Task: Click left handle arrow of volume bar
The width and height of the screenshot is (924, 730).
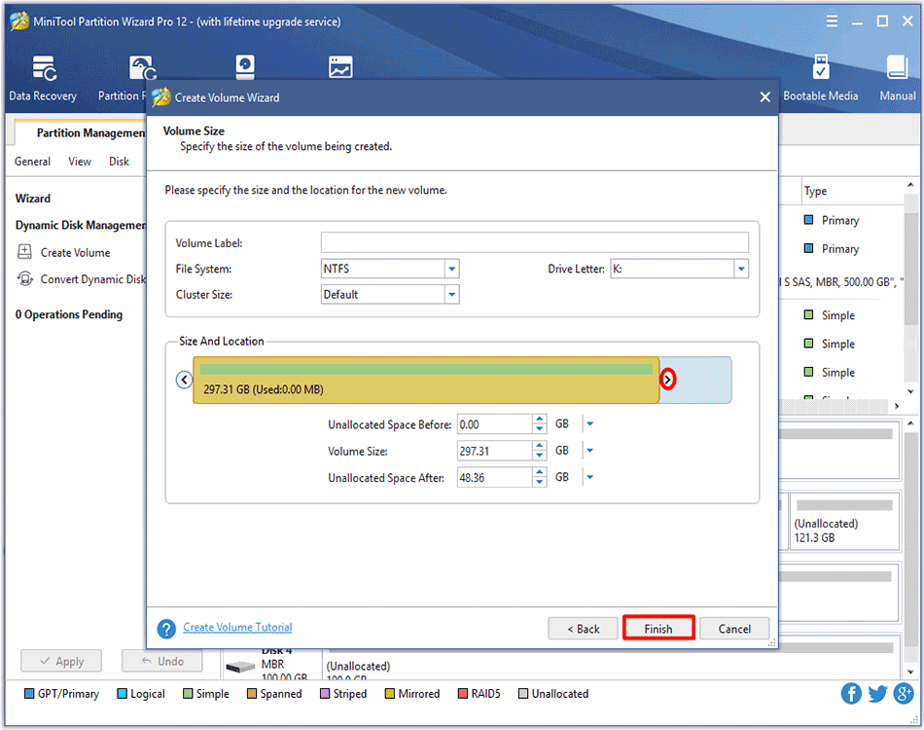Action: click(x=184, y=380)
